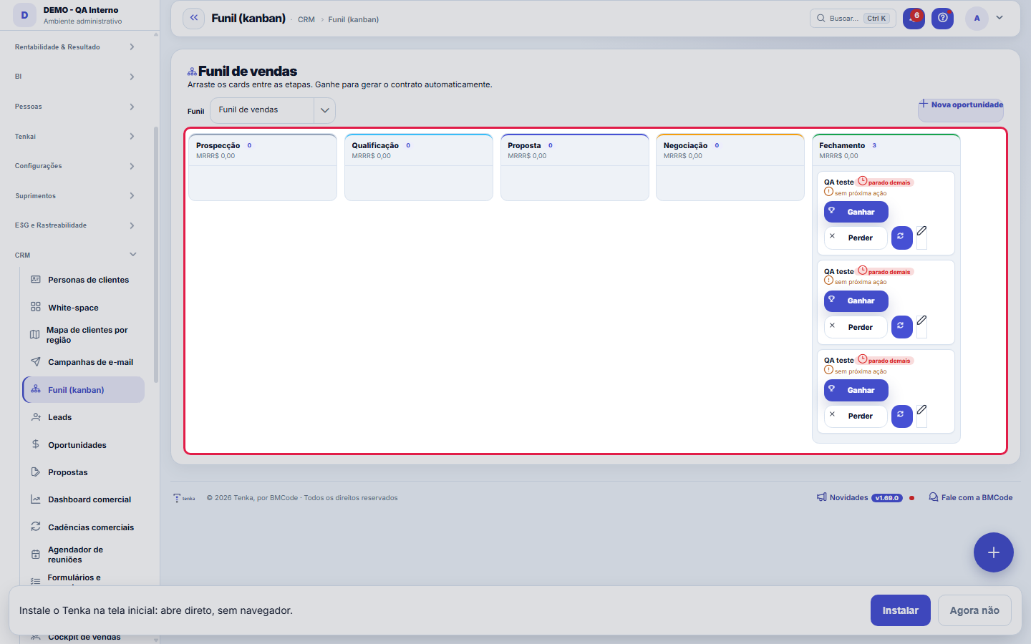1031x644 pixels.
Task: Click Ganhar on the top QA teste card
Action: pyautogui.click(x=856, y=212)
